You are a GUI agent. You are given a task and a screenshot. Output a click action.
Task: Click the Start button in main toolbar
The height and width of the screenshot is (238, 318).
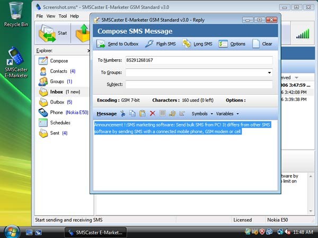click(x=52, y=33)
